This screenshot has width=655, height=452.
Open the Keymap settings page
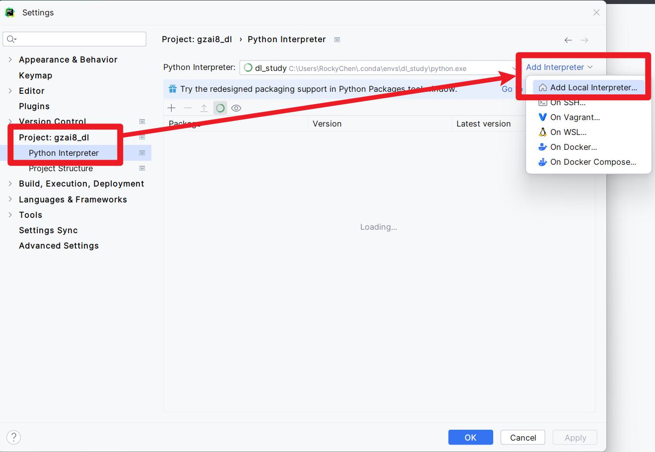pos(35,75)
